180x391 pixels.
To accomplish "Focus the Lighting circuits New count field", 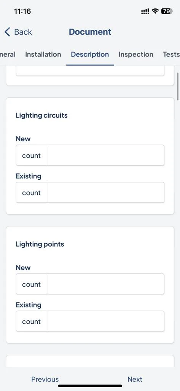I will coord(105,155).
